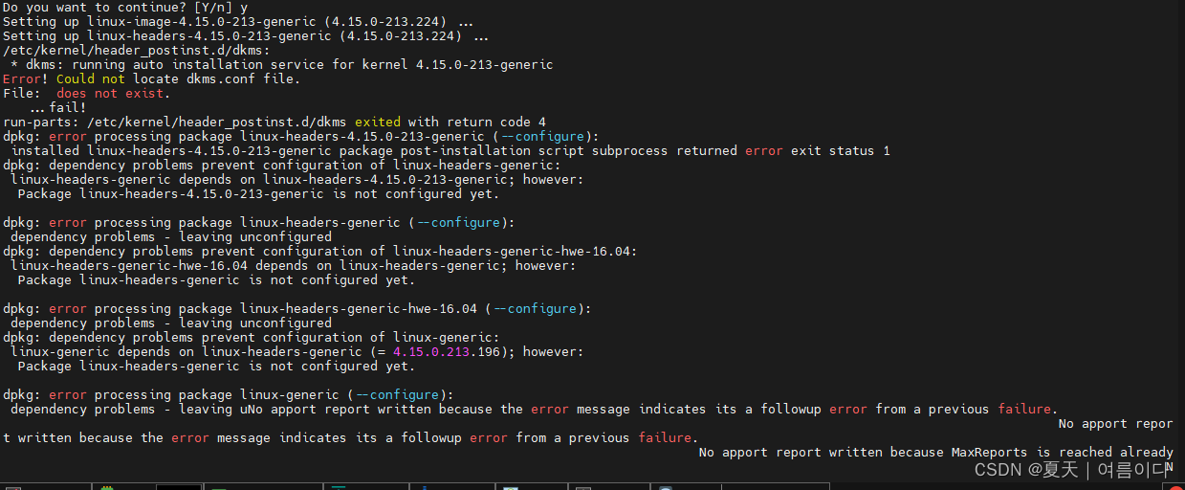Click the /etc/kernel/header_postinst.d/dkms: path line
Viewport: 1185px width, 490px height.
pos(136,50)
